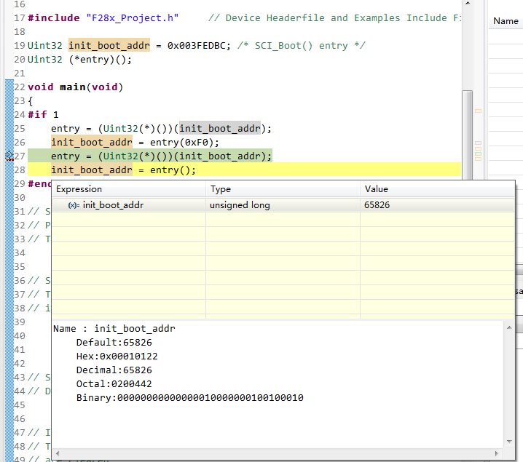The image size is (523, 462).
Task: Click the variable icon beside init_boot_addr expression
Action: click(74, 205)
